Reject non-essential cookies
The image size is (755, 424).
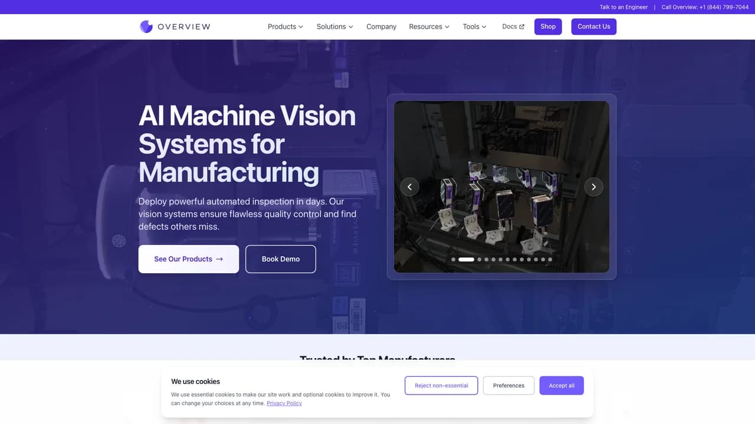441,386
